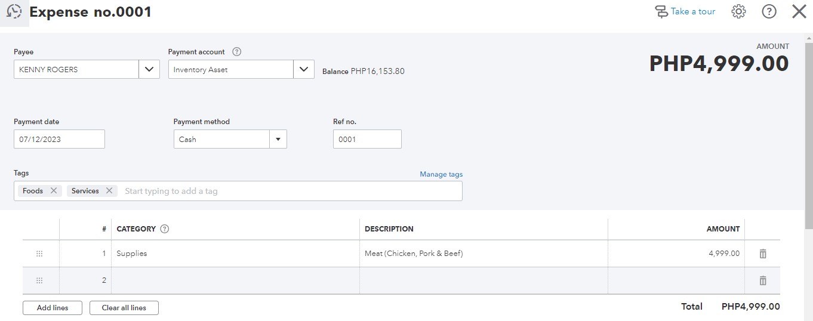Click trash icon on line 2
This screenshot has height=321, width=813.
tap(762, 280)
